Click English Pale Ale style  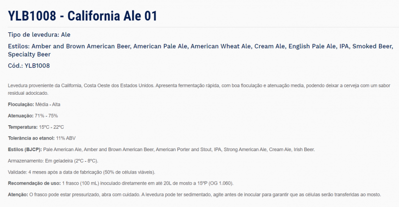[312, 46]
